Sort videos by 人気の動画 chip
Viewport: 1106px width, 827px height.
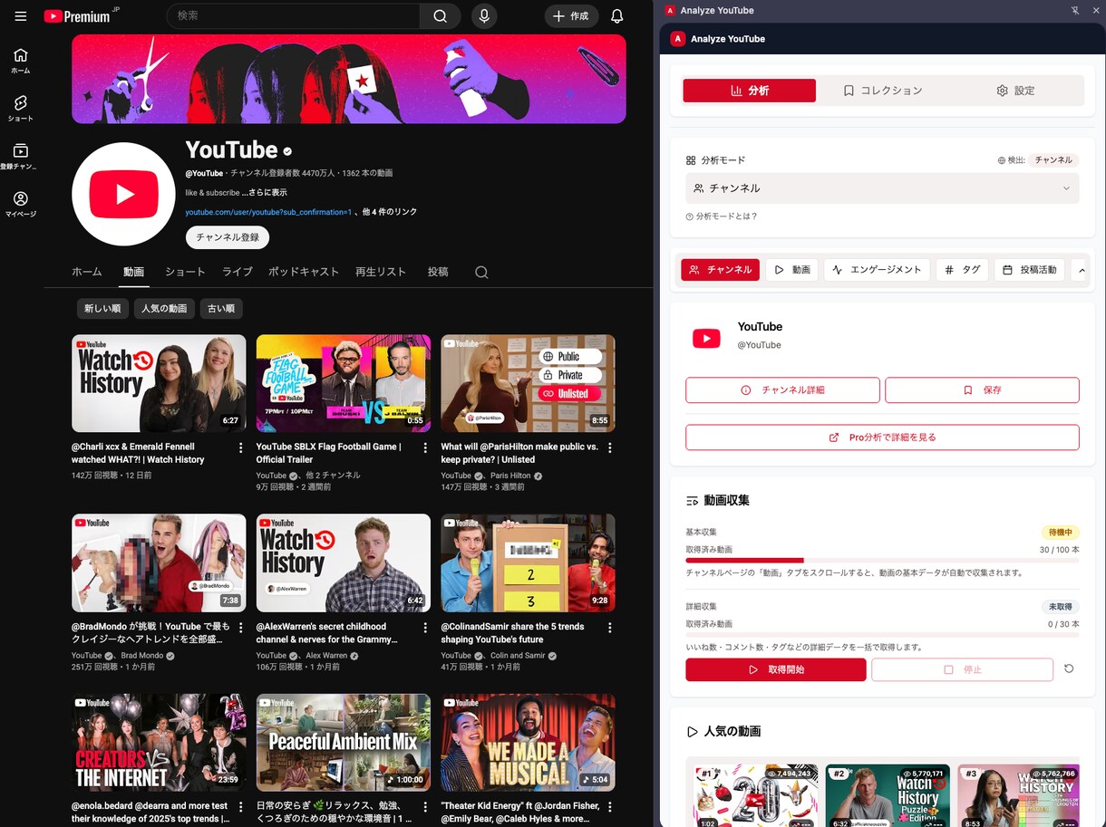coord(164,309)
